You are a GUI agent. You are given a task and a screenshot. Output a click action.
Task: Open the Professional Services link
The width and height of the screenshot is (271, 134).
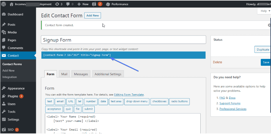tap(233, 109)
